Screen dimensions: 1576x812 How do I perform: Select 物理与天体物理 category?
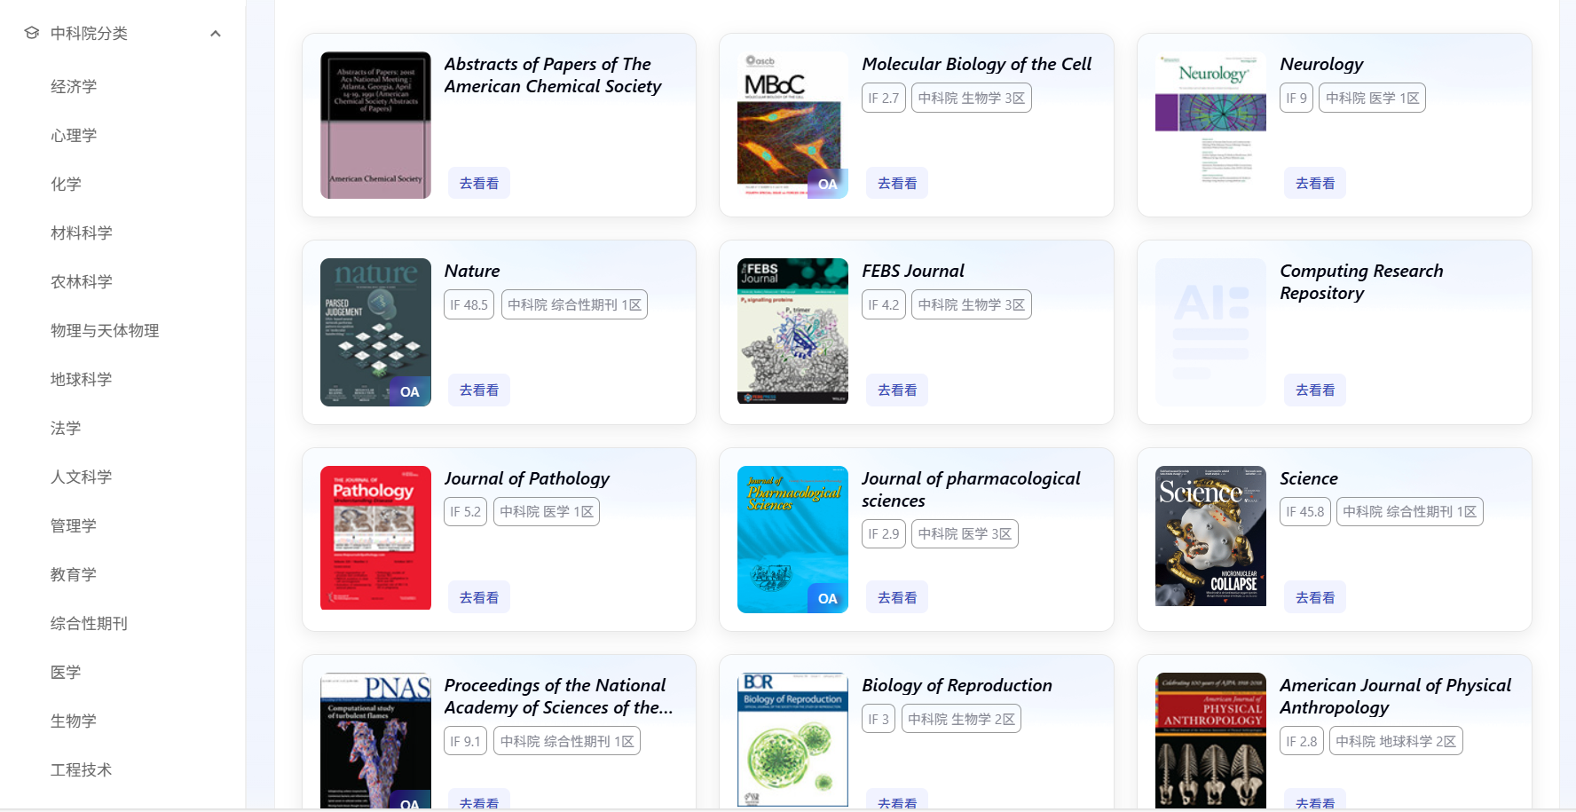[105, 330]
